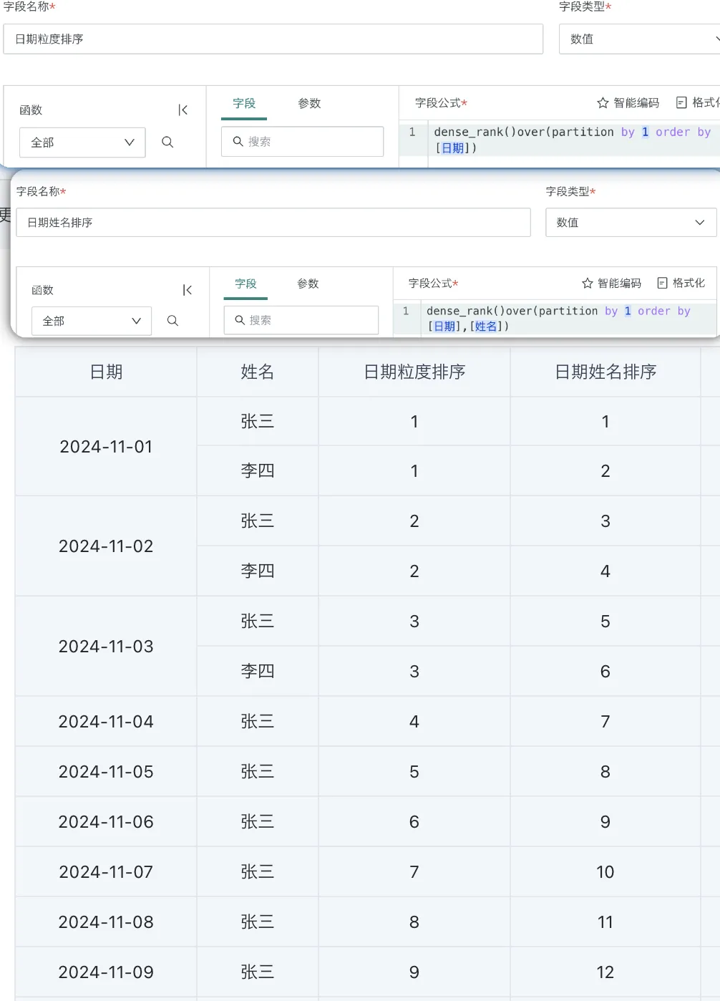Click the format button in 日期粒度排序 formula editor
This screenshot has width=720, height=1001.
click(698, 103)
